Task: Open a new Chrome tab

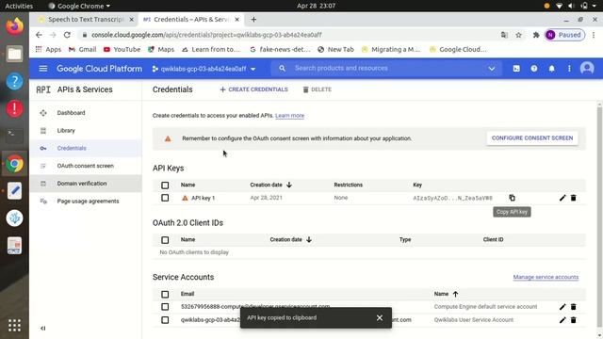Action: [253, 19]
